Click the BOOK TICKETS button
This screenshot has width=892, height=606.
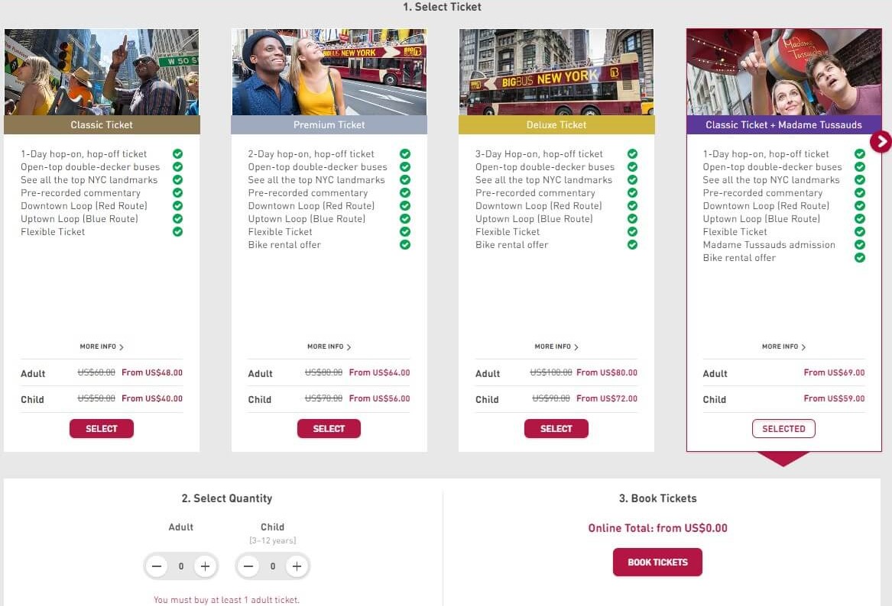(657, 562)
